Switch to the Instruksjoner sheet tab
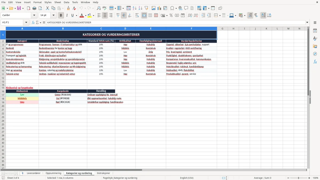 pyautogui.click(x=103, y=173)
